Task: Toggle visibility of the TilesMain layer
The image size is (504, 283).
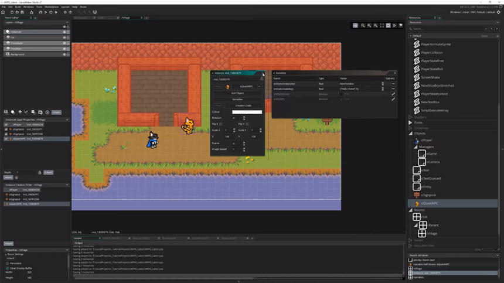Action: click(64, 49)
